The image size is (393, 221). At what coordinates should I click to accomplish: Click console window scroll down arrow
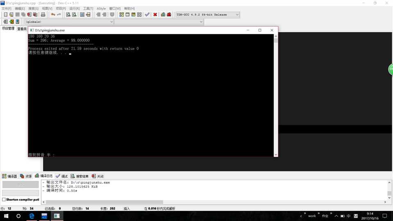(276, 155)
